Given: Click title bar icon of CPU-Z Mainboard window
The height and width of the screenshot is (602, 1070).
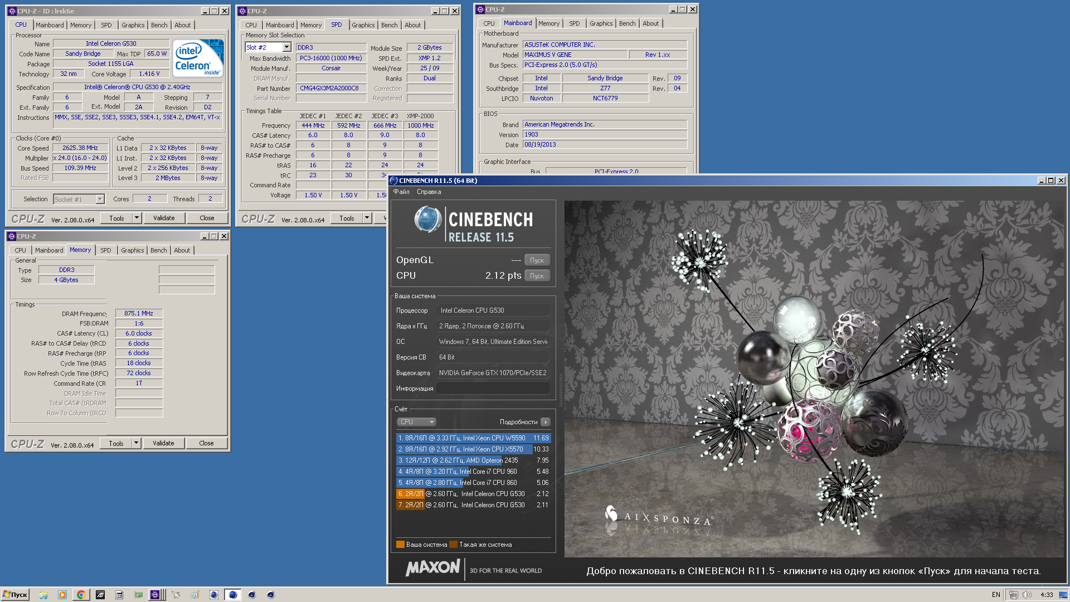Looking at the screenshot, I should 480,9.
